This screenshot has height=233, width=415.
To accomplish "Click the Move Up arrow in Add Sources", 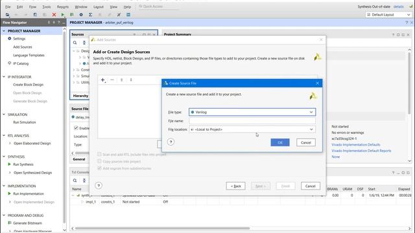I will pyautogui.click(x=121, y=80).
